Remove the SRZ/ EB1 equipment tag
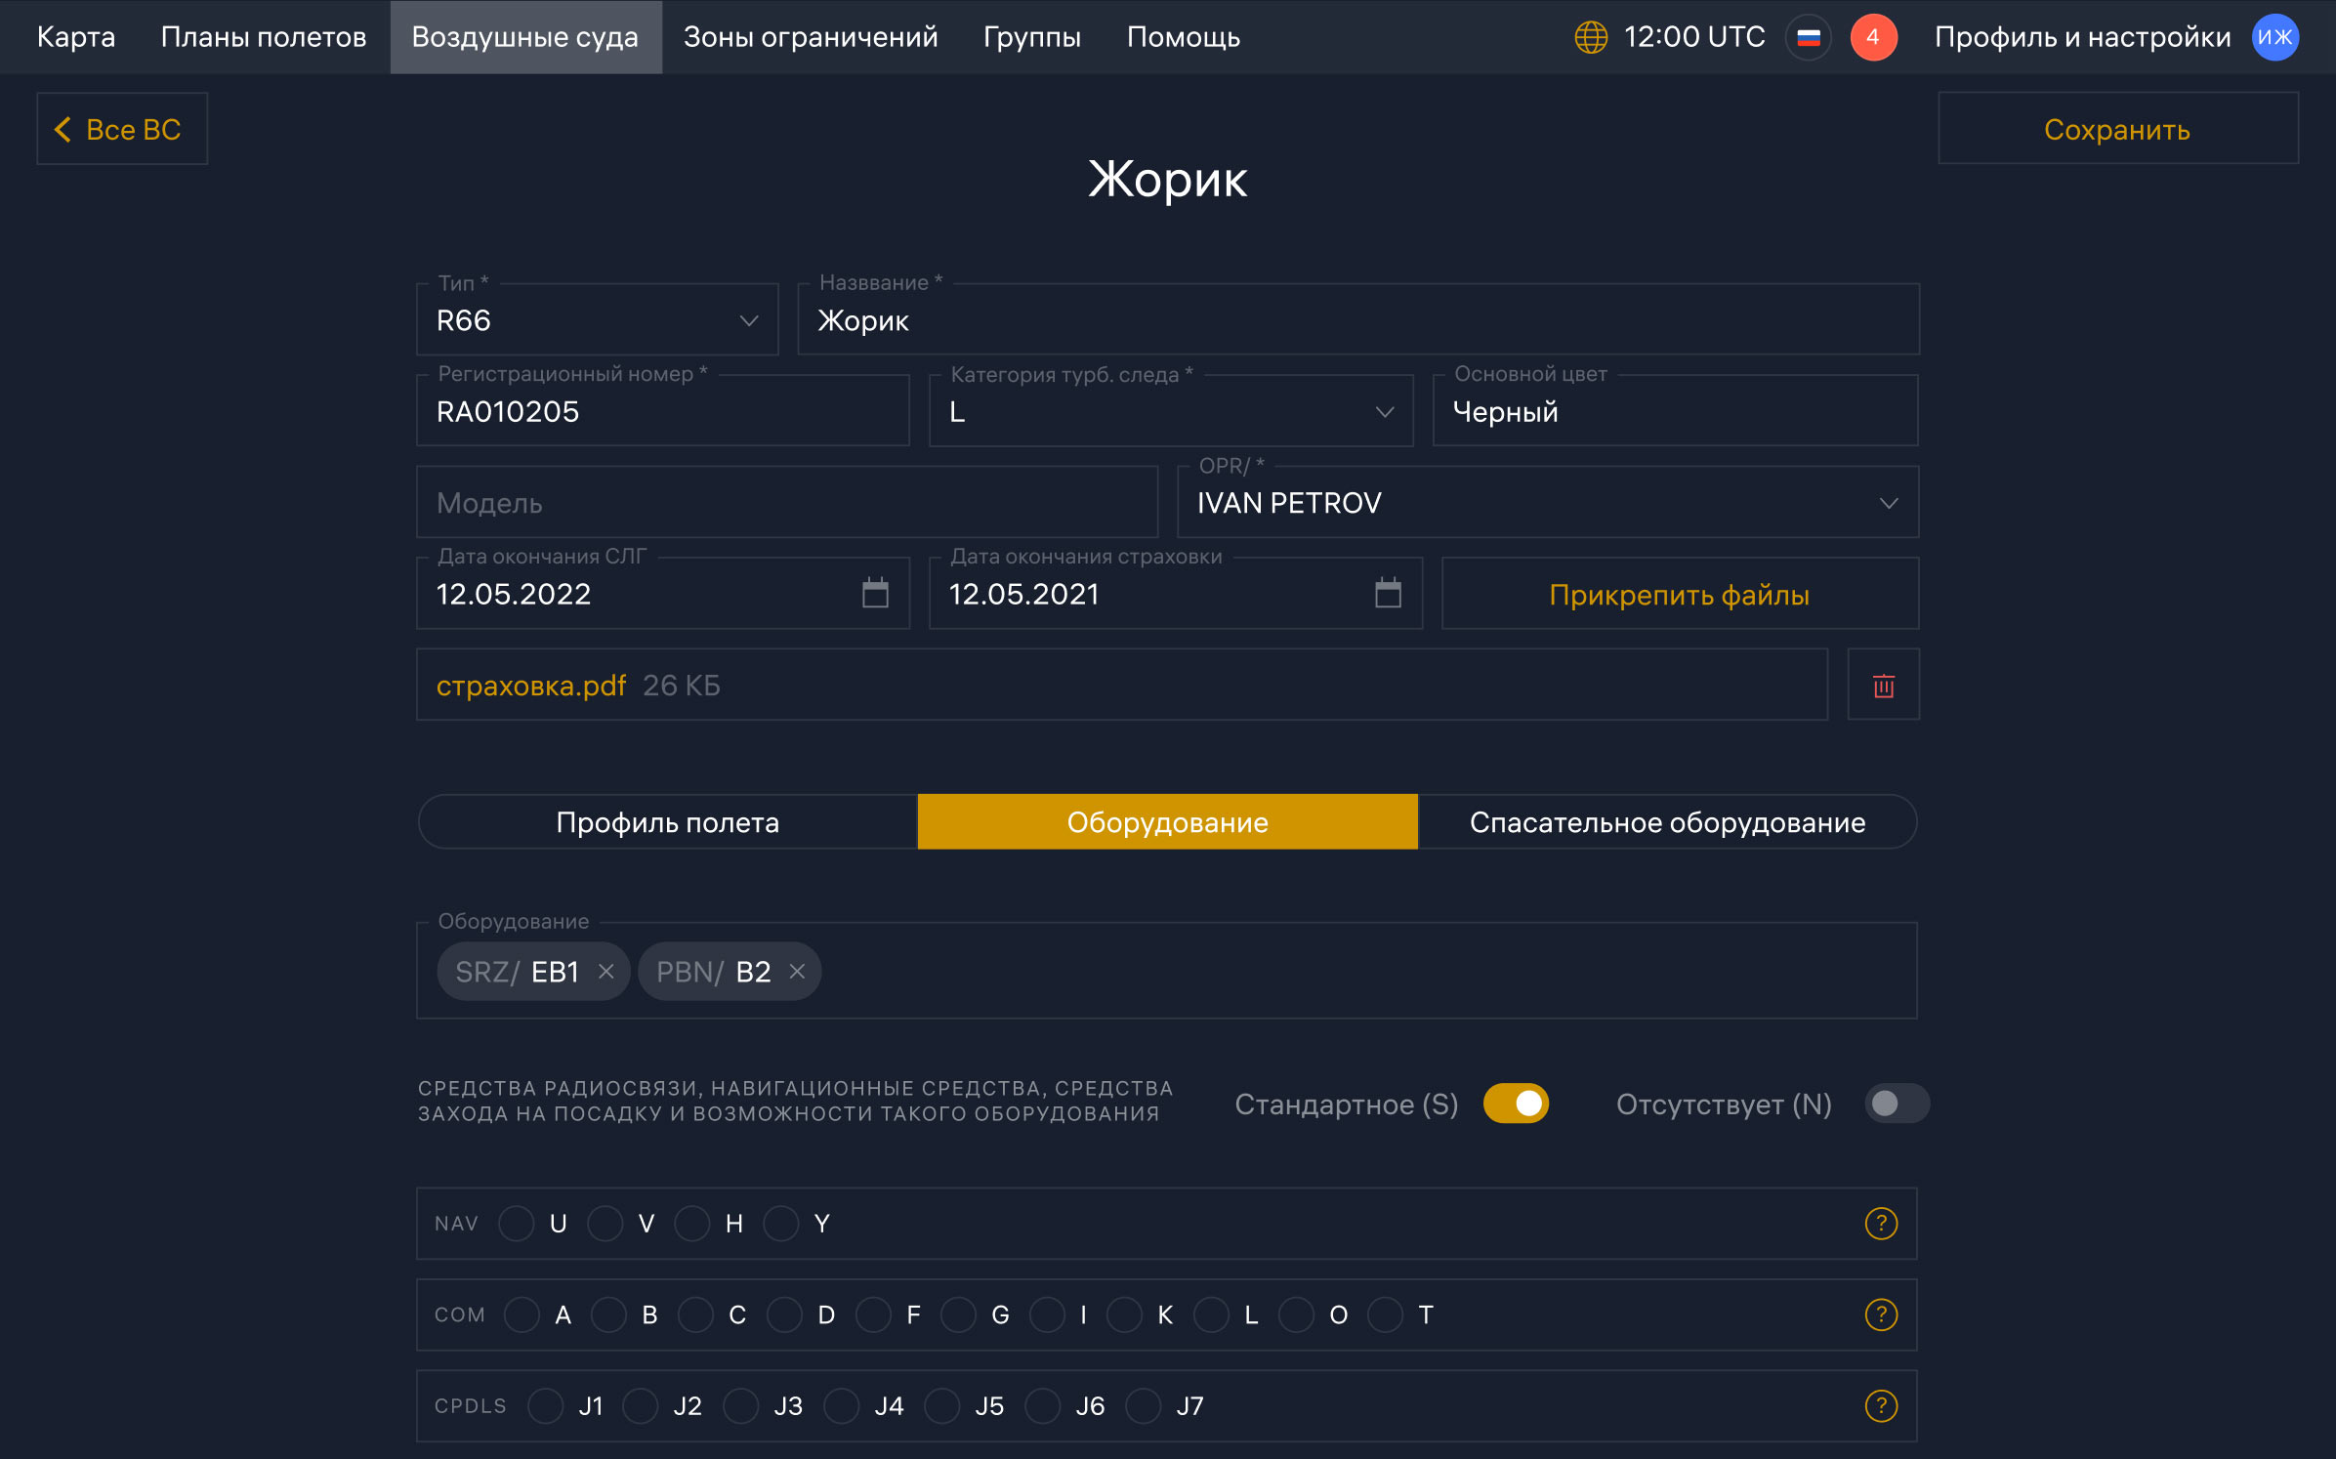The height and width of the screenshot is (1459, 2336). [x=605, y=972]
